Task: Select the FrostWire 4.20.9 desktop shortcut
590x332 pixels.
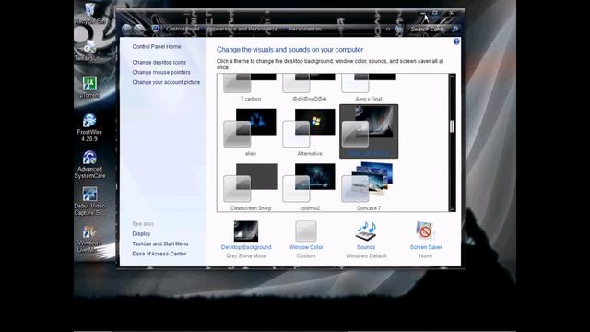Action: 89,127
